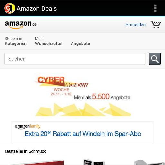Open the three-dot overflow menu

click(x=155, y=8)
